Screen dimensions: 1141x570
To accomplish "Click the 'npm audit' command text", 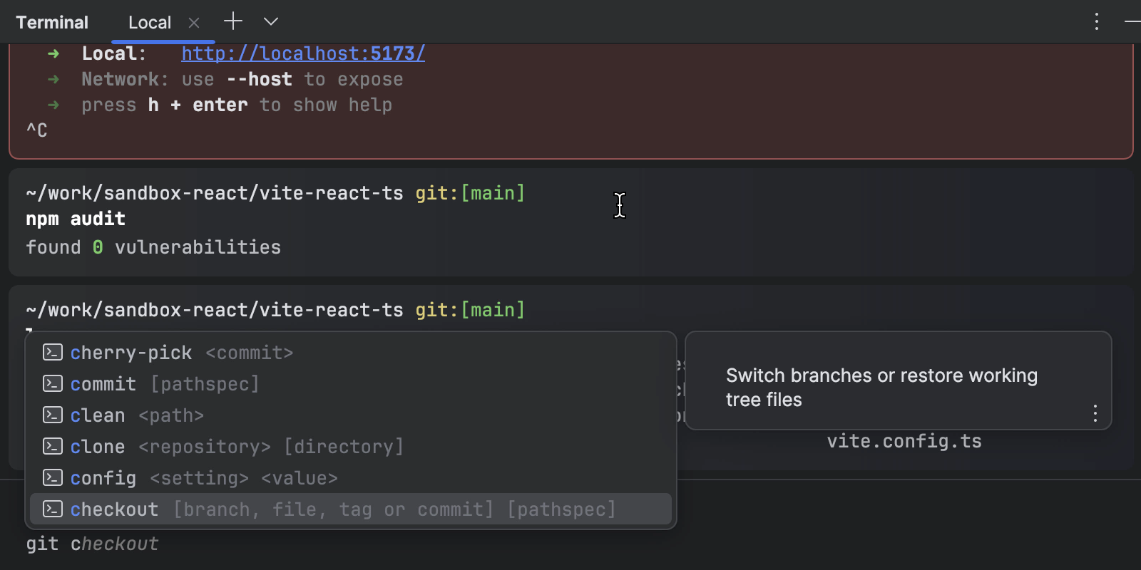I will [76, 219].
